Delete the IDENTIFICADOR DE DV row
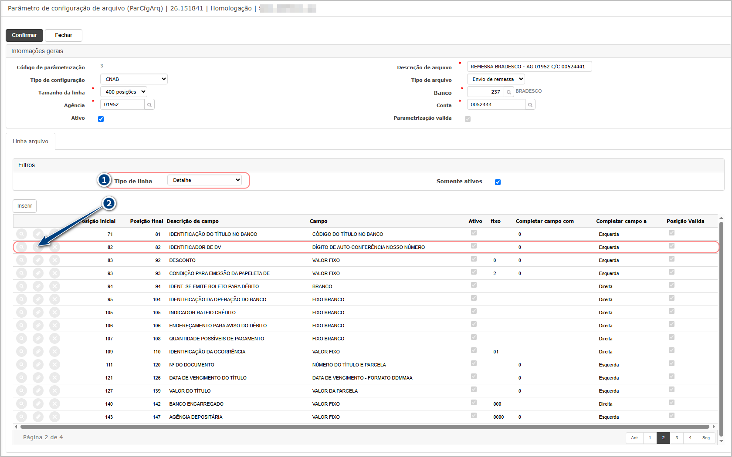732x457 pixels. point(54,247)
